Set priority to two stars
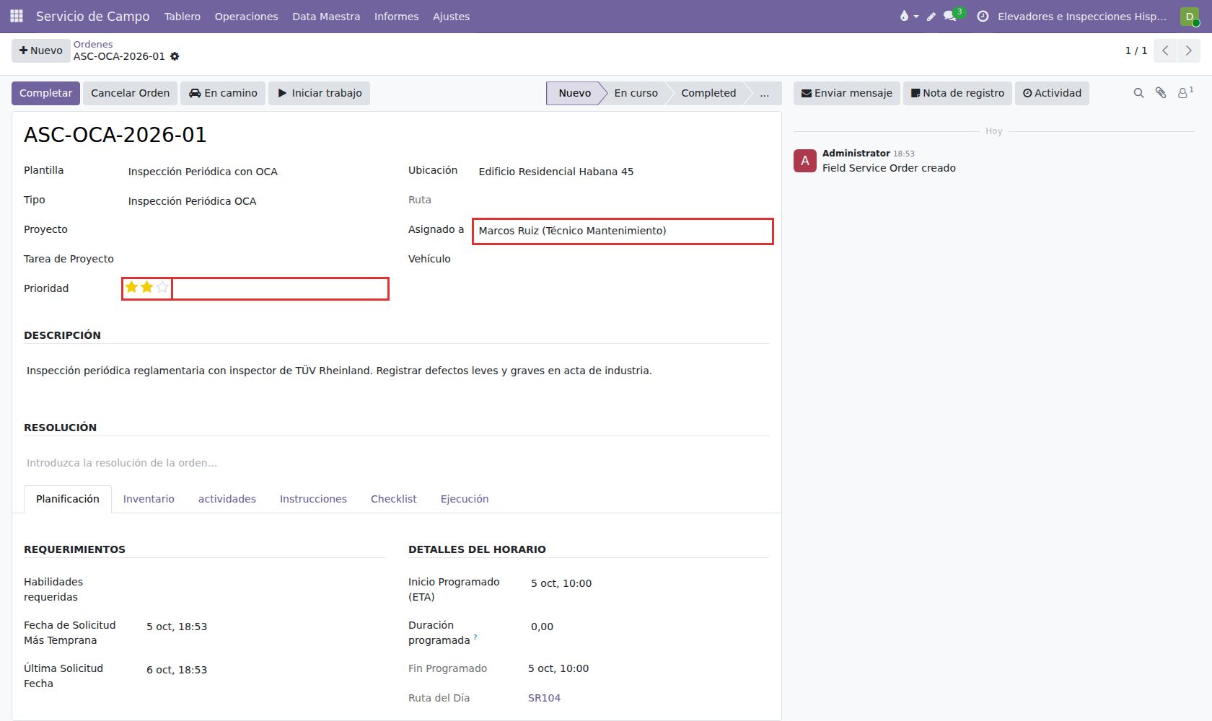Screen dimensions: 1212x721 (x=147, y=288)
